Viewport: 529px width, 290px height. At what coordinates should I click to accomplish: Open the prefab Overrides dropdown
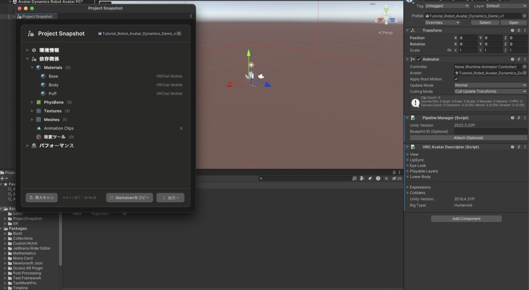[442, 23]
